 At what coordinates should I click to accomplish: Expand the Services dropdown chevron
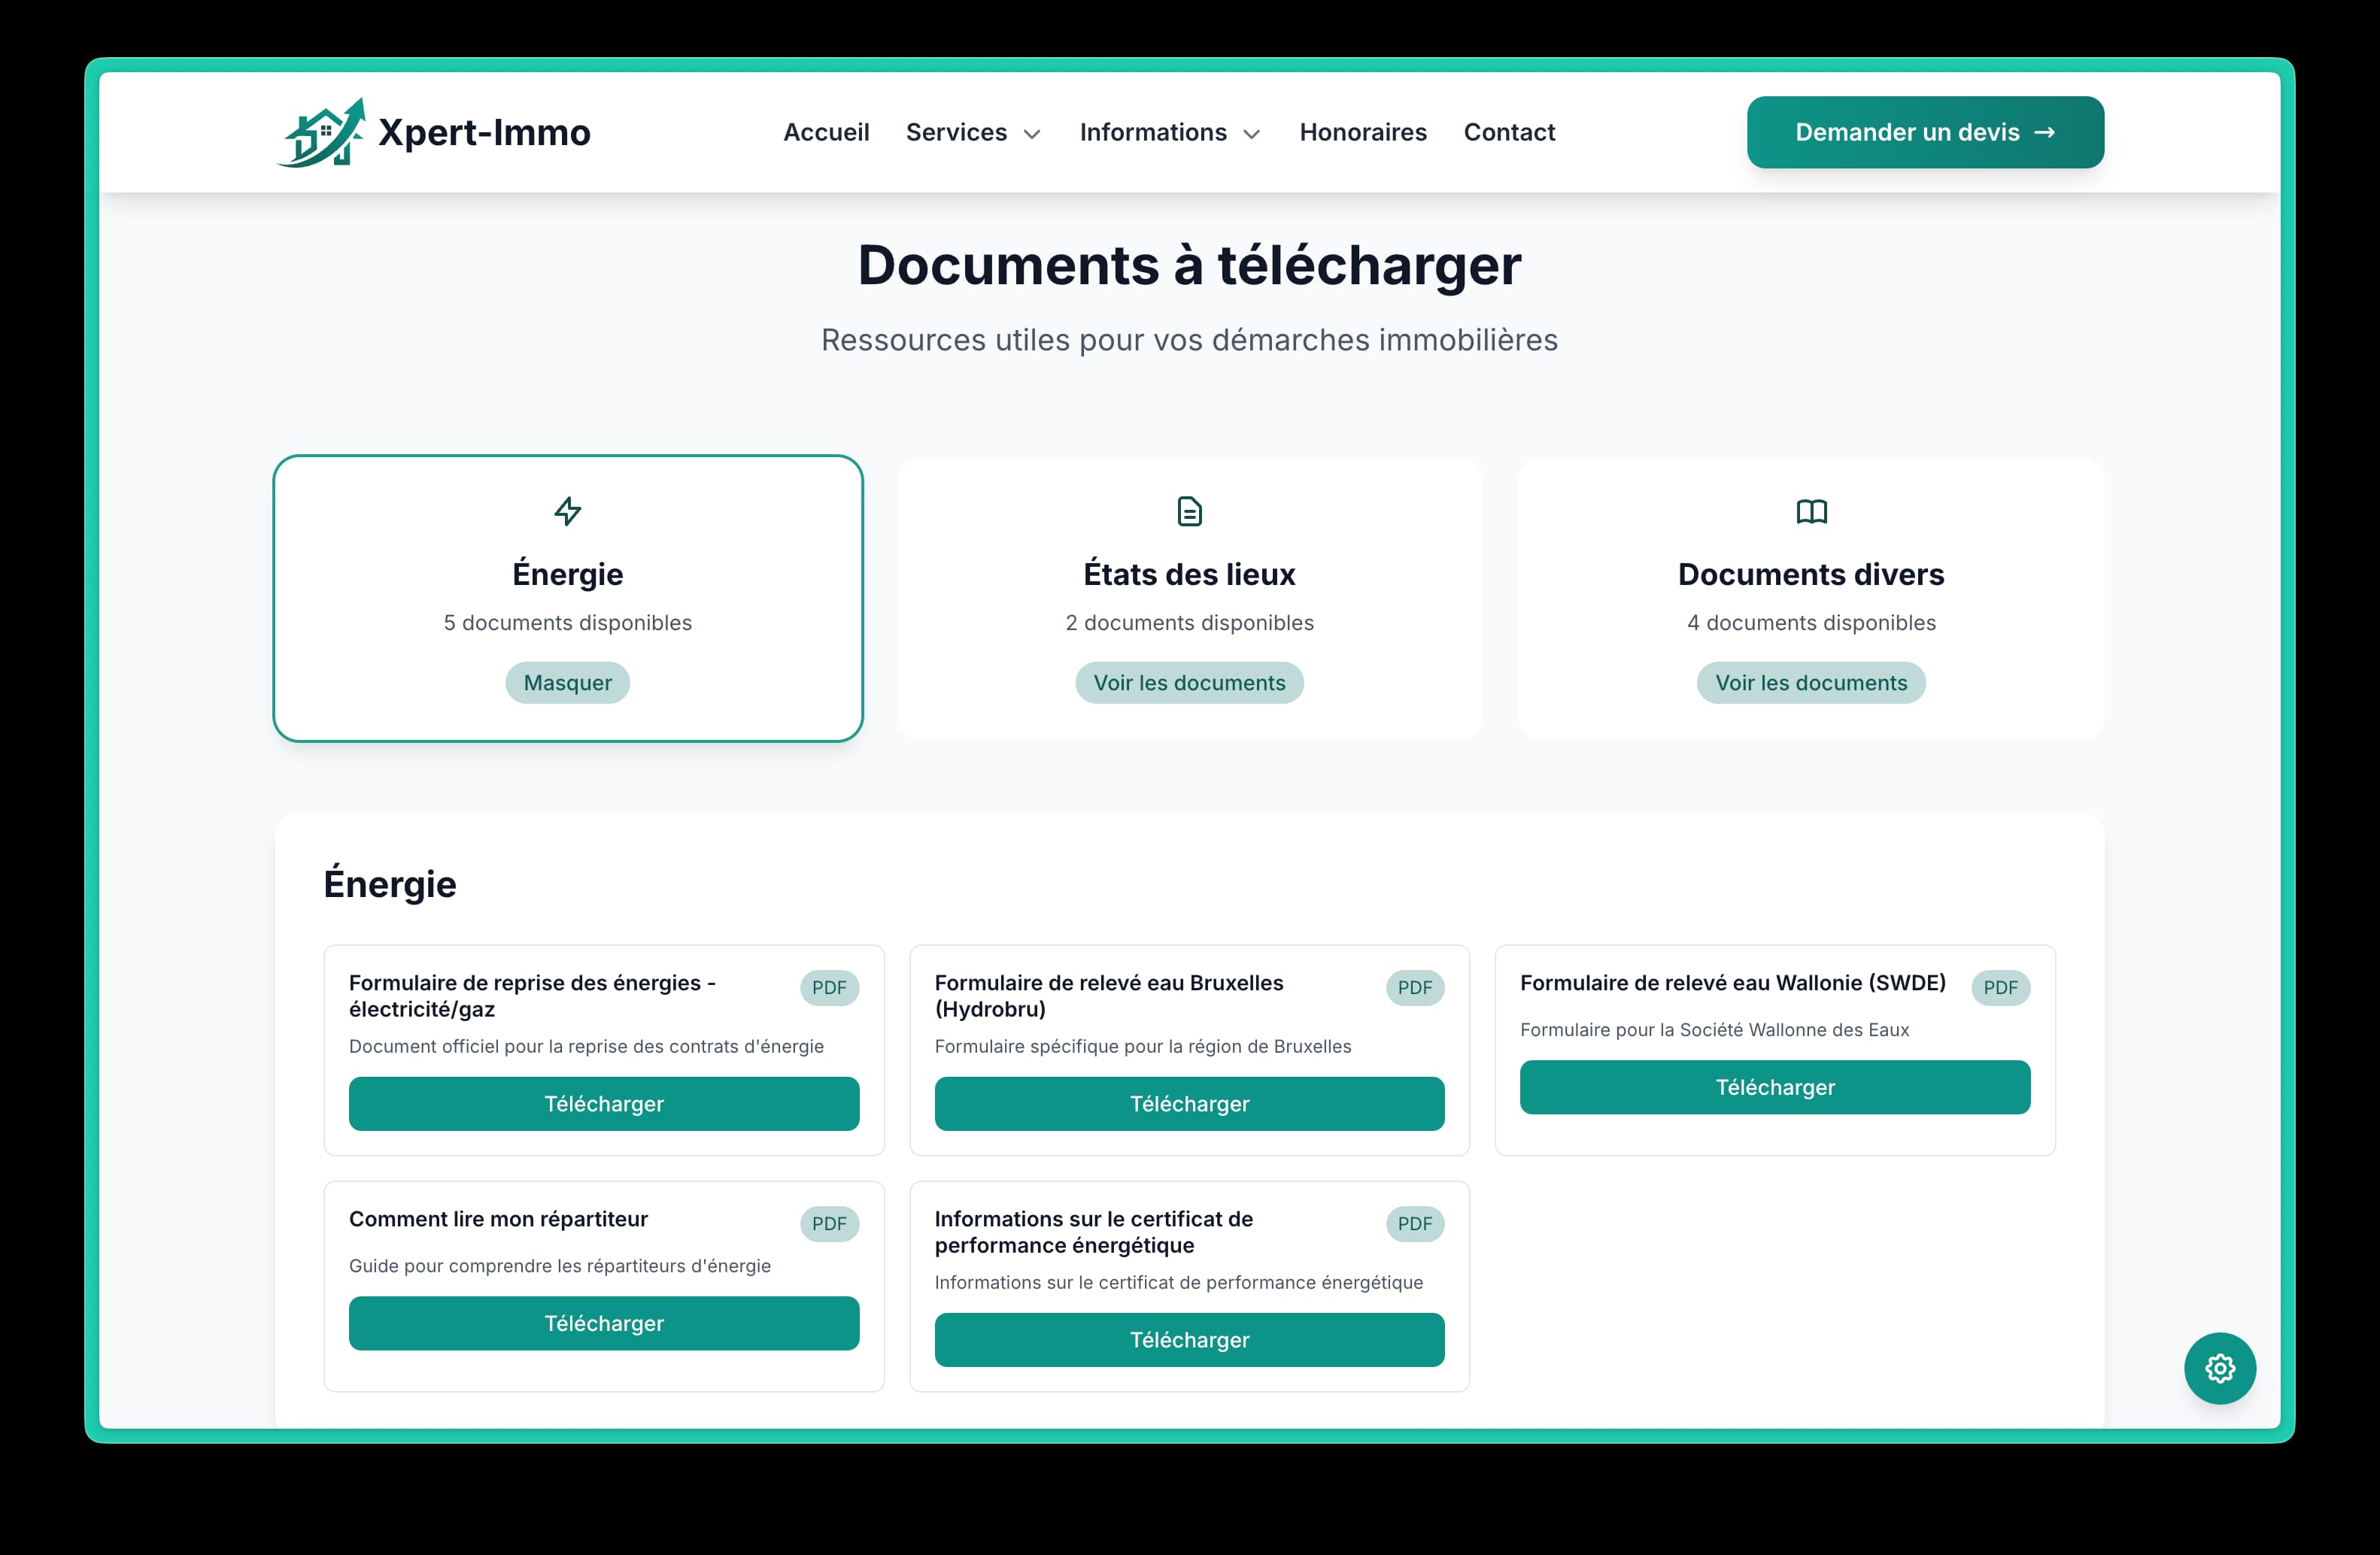1033,134
